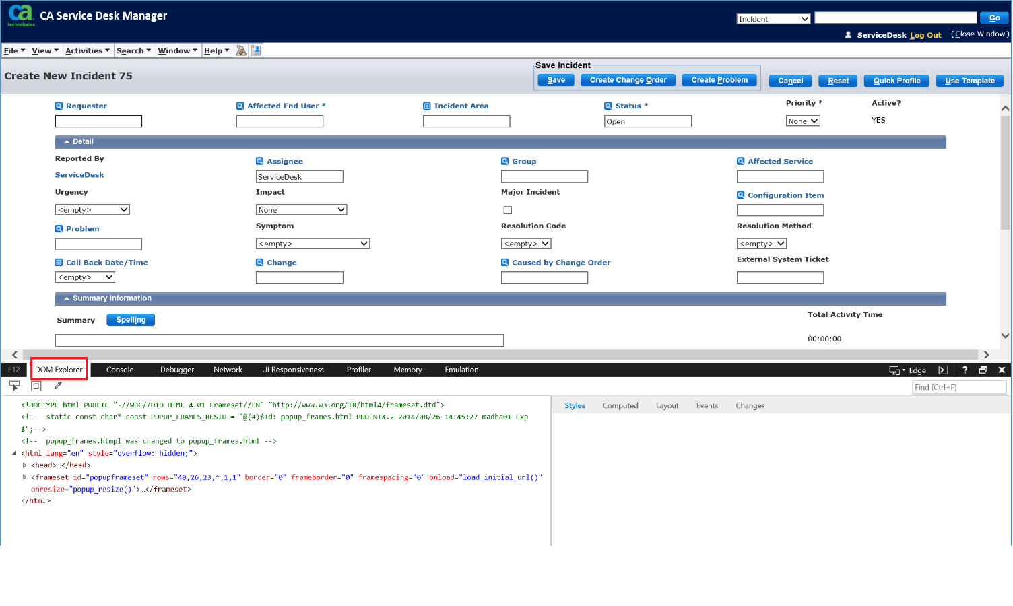Click the Status lookup icon
1013x606 pixels.
[608, 106]
